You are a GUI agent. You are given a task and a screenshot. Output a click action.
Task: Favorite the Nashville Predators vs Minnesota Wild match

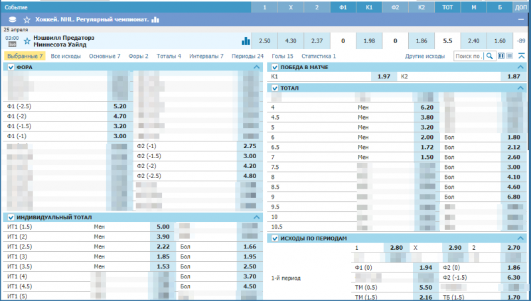(27, 41)
